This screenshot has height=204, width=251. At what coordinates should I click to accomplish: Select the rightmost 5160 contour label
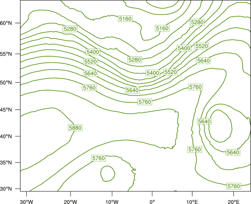pyautogui.click(x=162, y=28)
